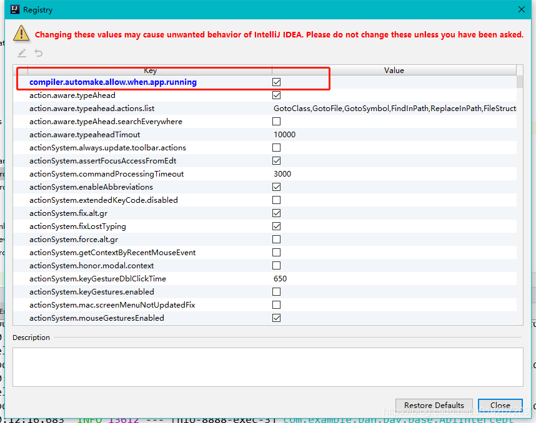Close the Registry dialog with the X
536x423 pixels.
click(x=521, y=9)
